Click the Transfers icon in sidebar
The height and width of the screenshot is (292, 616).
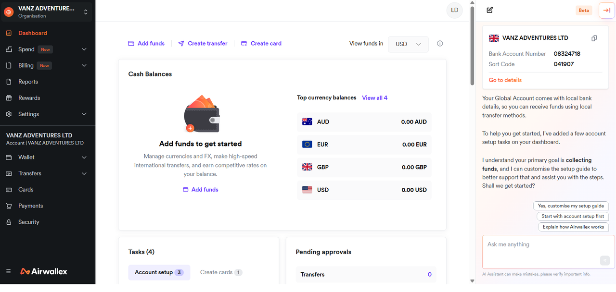coord(9,173)
